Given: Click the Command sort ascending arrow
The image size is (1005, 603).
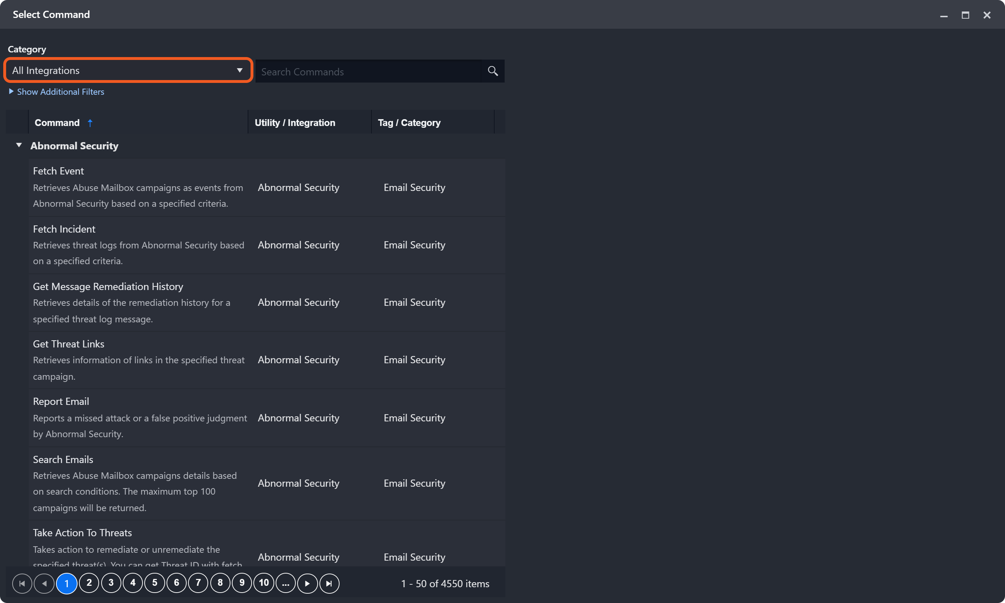Looking at the screenshot, I should (x=90, y=123).
